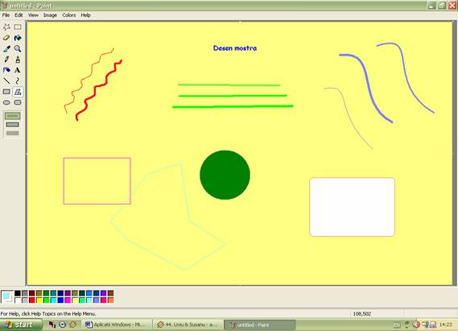
Task: Open the Image menu
Action: click(x=50, y=15)
